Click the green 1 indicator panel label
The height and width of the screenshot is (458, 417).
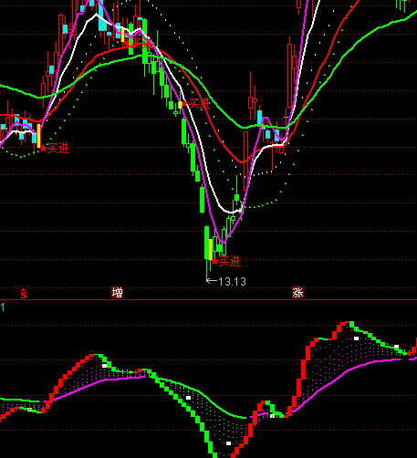click(3, 307)
